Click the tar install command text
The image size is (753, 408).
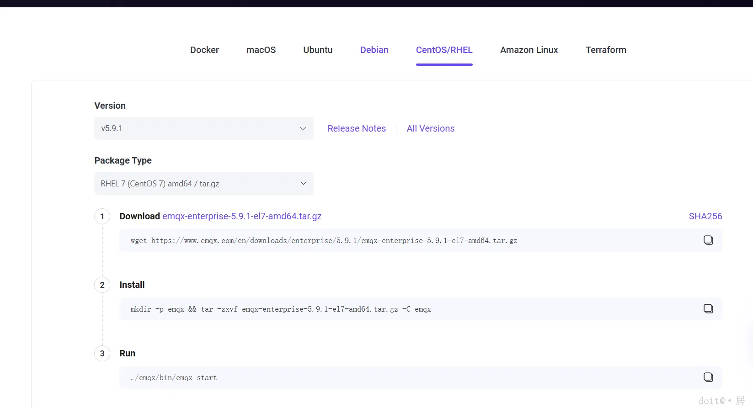(281, 309)
